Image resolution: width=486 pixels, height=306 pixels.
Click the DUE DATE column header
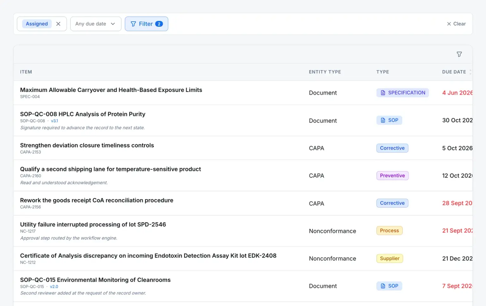point(454,72)
